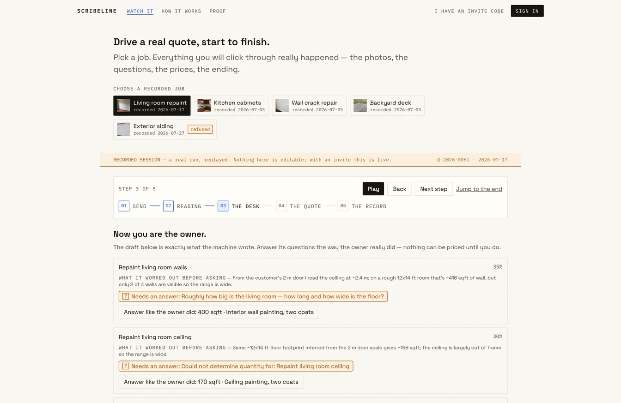Click the Recorded Session banner text
The width and height of the screenshot is (621, 403).
click(x=252, y=160)
